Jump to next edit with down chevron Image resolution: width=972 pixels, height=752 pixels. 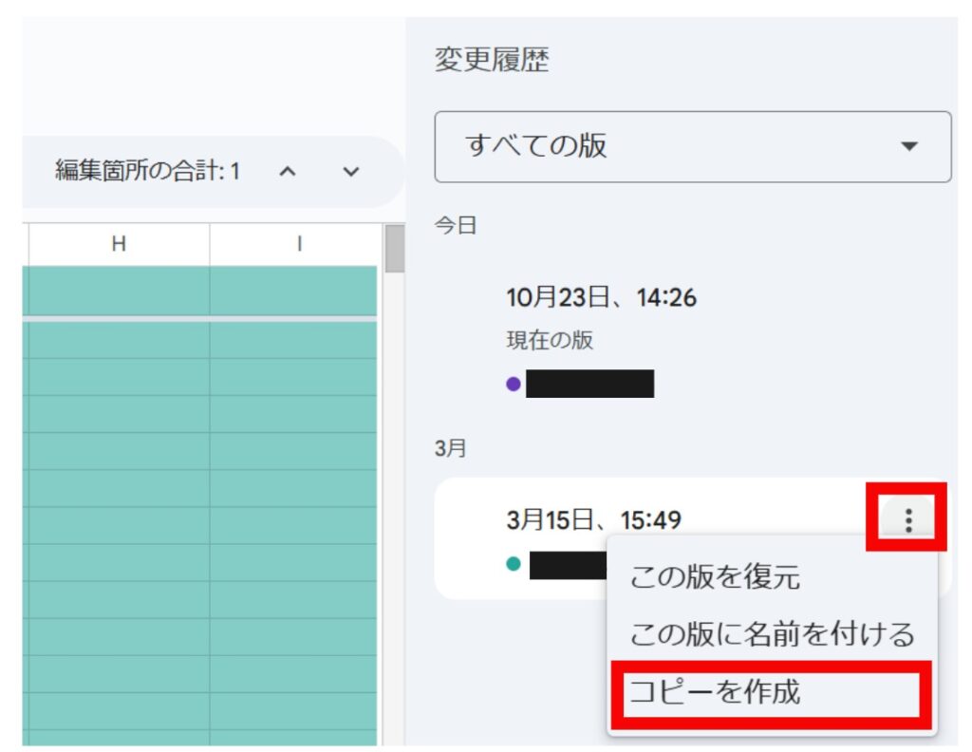tap(351, 172)
